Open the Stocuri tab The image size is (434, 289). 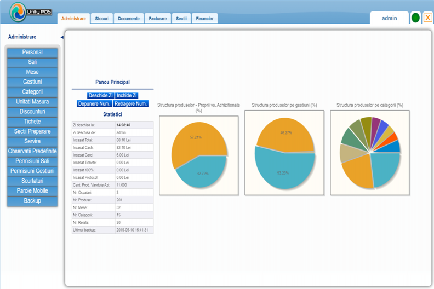coord(102,19)
